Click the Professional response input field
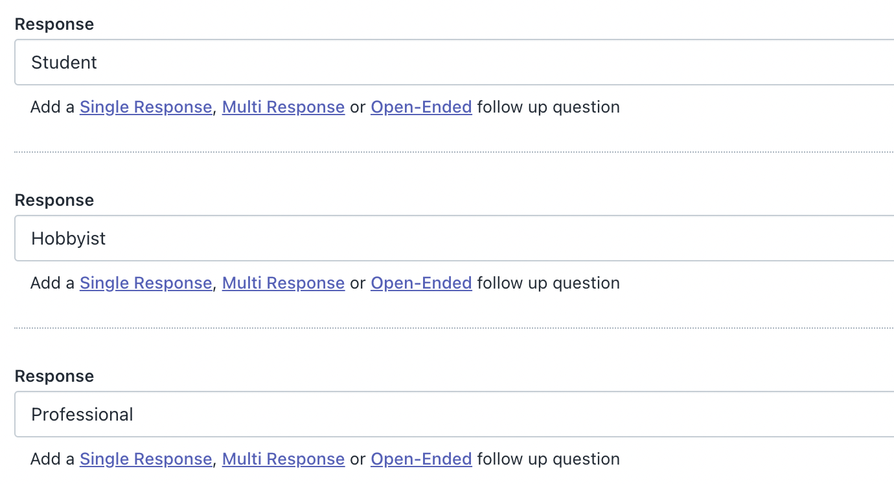This screenshot has height=484, width=894. (453, 414)
